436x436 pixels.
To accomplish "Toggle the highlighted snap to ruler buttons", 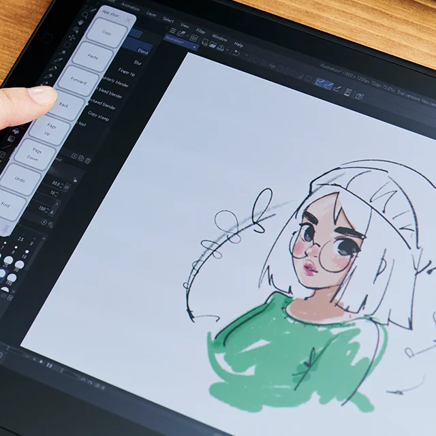I will pyautogui.click(x=324, y=83).
